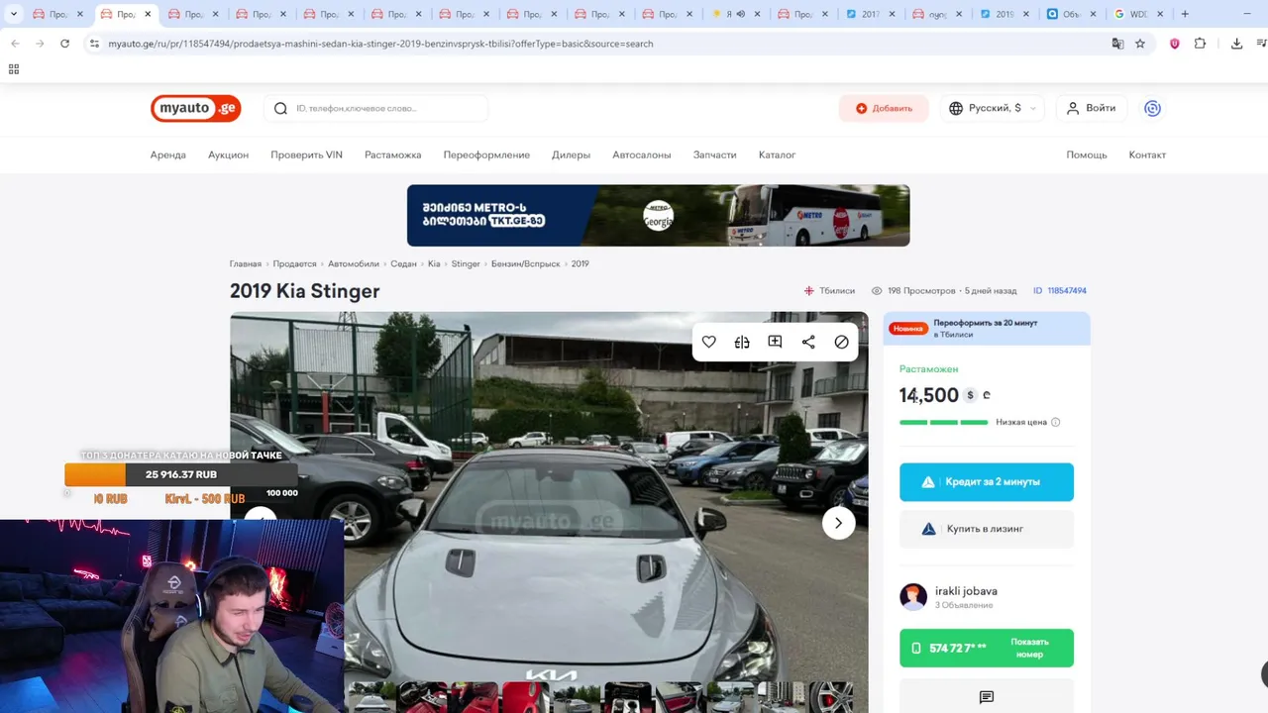This screenshot has width=1268, height=713.
Task: Click Кредит за 2 минуты button
Action: (987, 481)
